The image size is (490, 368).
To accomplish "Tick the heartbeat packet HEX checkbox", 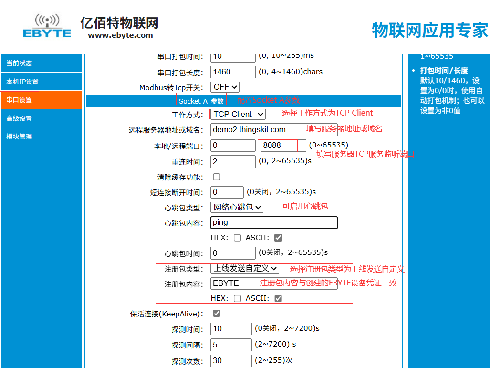I will point(237,238).
